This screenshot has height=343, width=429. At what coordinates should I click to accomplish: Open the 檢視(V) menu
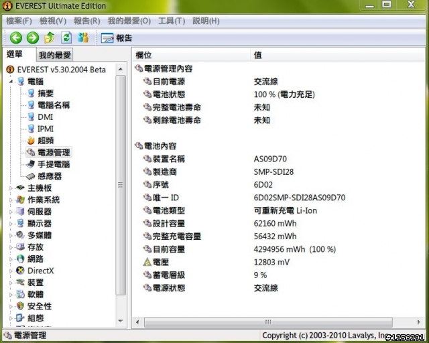click(x=53, y=21)
